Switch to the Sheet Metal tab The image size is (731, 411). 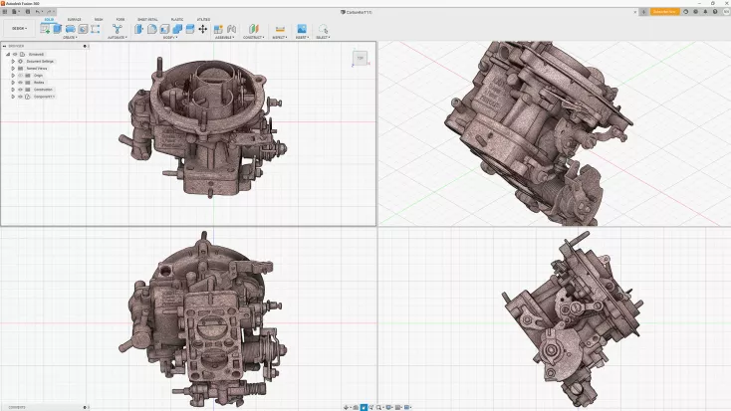pyautogui.click(x=147, y=19)
